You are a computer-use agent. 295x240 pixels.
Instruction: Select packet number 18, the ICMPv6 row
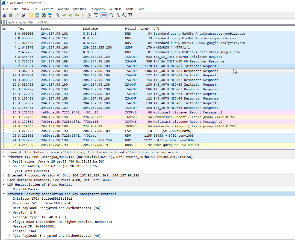click(109, 112)
